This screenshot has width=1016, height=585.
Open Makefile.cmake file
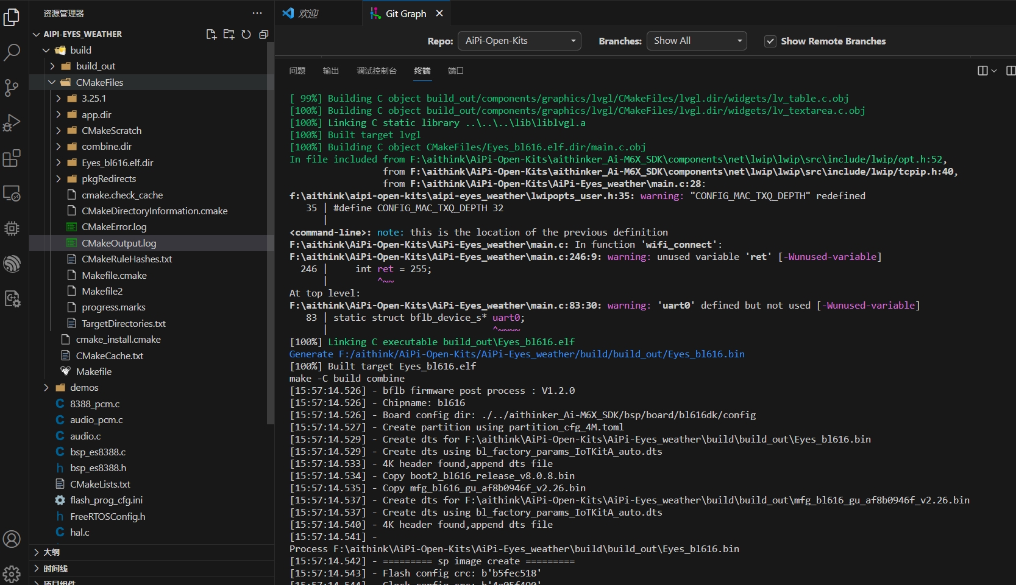tap(114, 275)
